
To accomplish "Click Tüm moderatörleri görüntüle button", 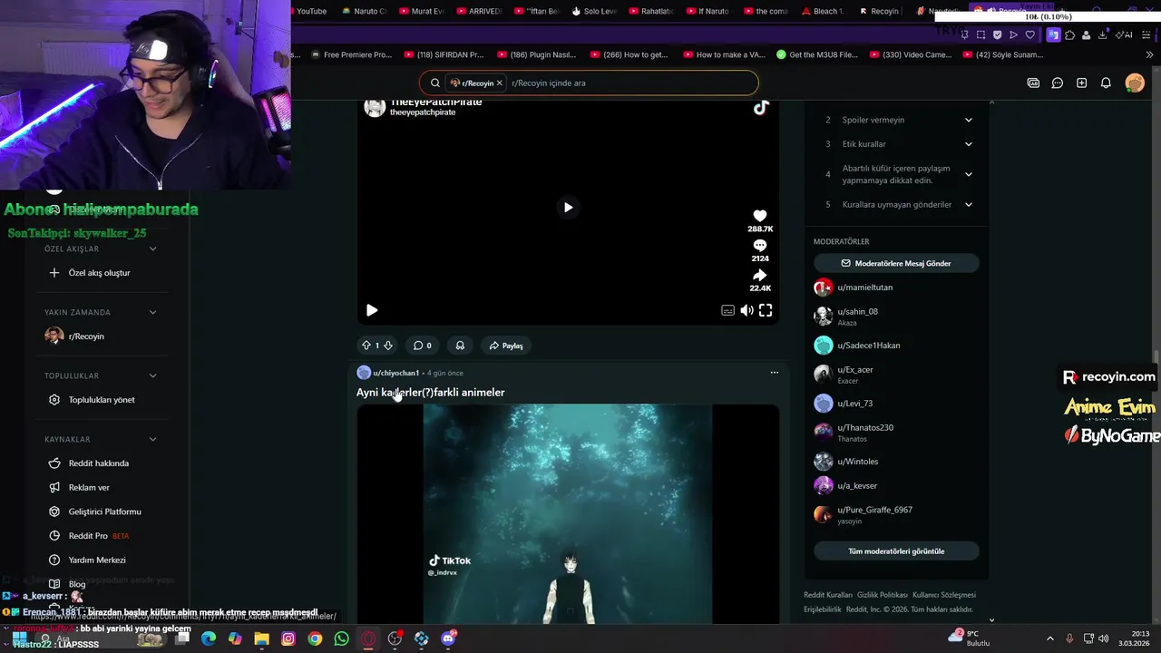I will point(896,551).
